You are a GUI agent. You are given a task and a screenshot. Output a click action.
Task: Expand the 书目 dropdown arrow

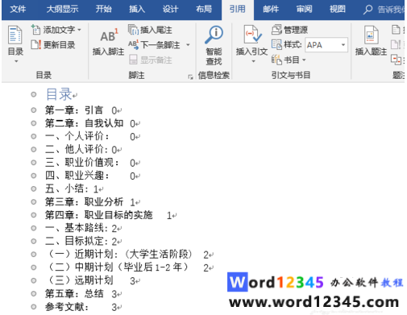click(x=304, y=60)
